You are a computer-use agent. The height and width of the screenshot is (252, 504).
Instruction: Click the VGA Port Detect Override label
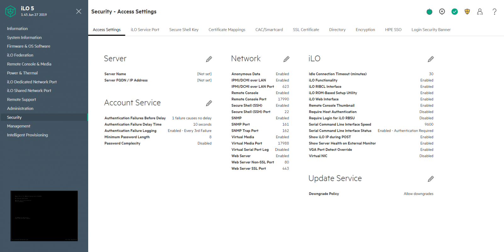click(x=330, y=150)
